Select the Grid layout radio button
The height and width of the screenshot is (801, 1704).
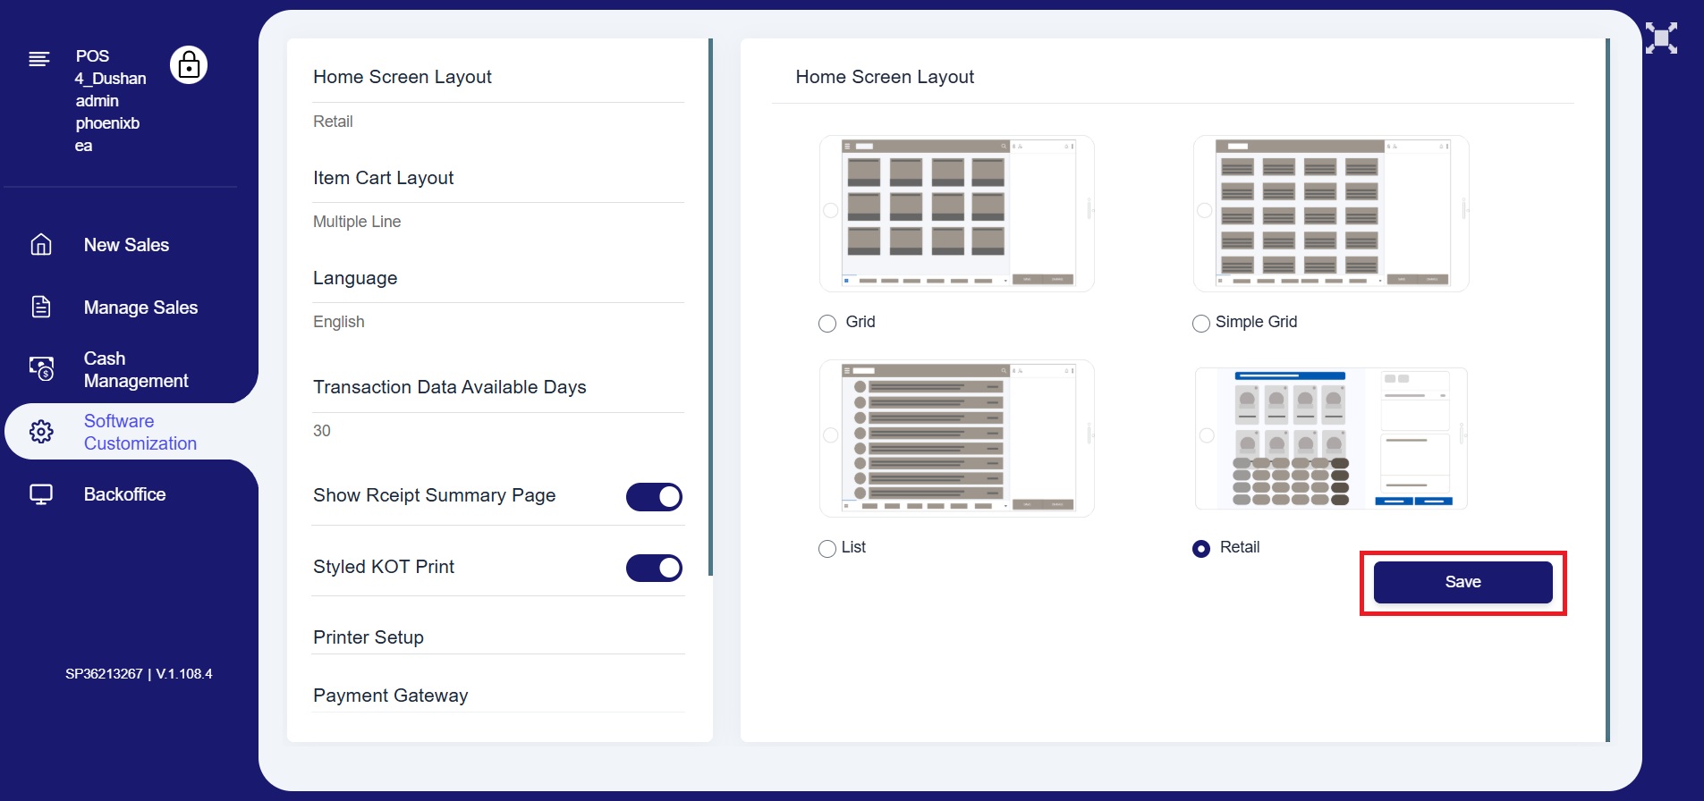[x=827, y=324]
